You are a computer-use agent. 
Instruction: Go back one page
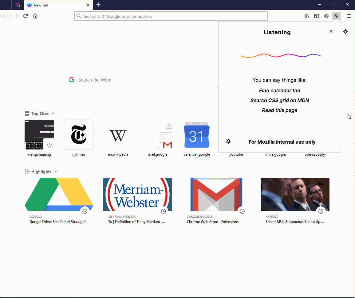(6, 16)
